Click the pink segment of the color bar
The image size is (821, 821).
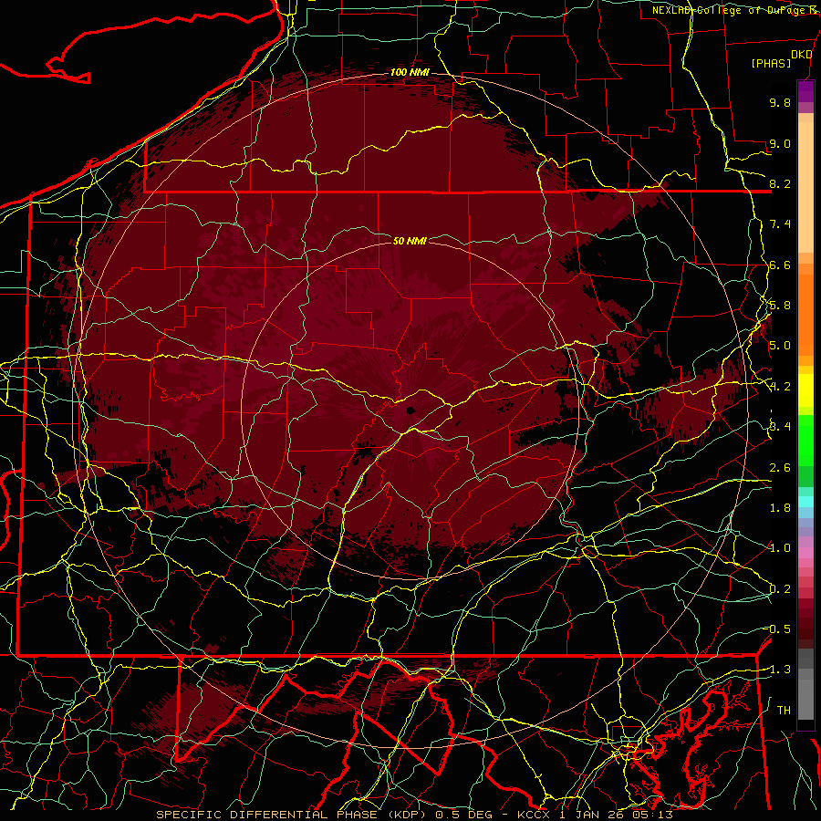click(805, 553)
